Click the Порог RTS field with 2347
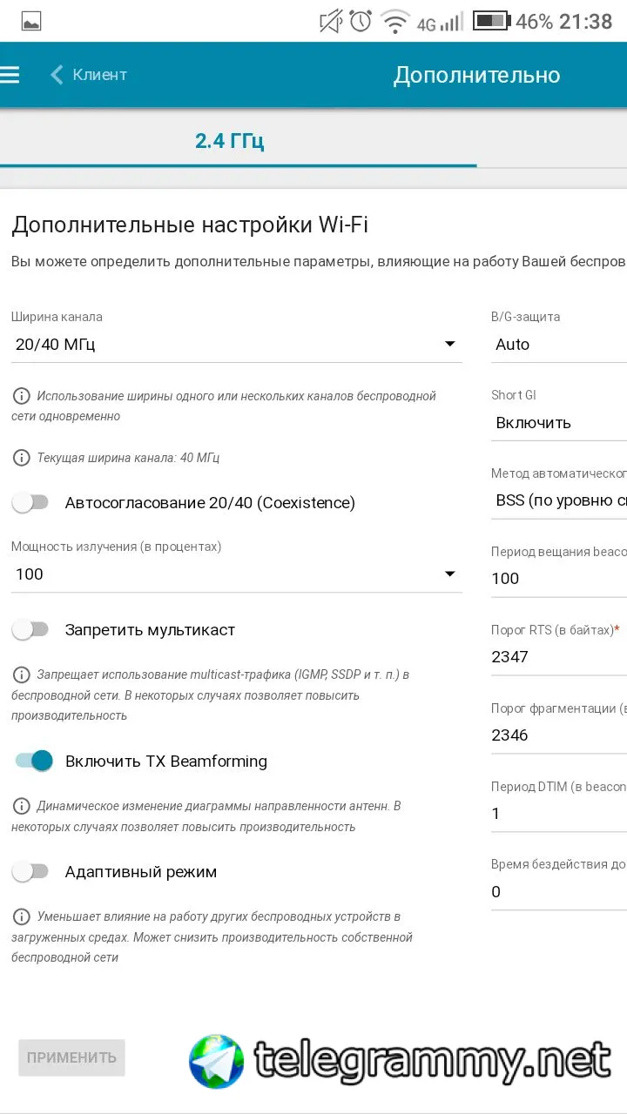The height and width of the screenshot is (1114, 627). [559, 657]
